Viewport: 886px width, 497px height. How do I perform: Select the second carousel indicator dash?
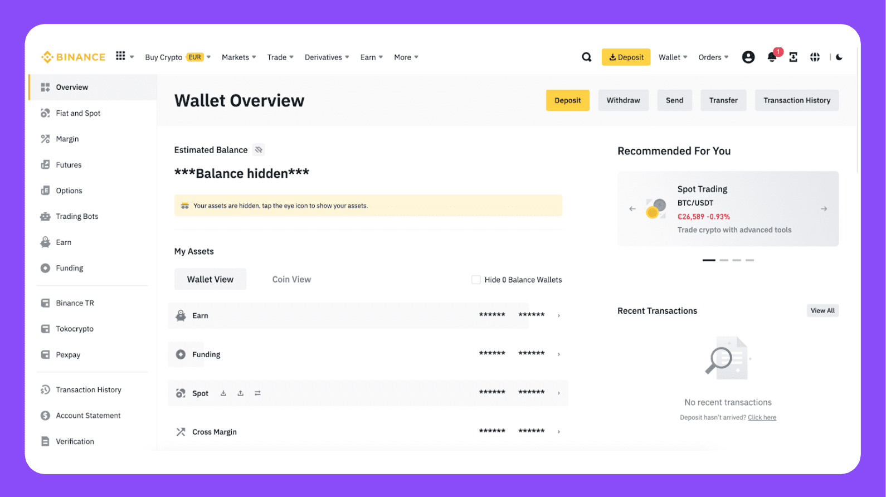tap(724, 260)
